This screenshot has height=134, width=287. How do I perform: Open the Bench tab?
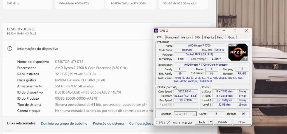click(221, 37)
